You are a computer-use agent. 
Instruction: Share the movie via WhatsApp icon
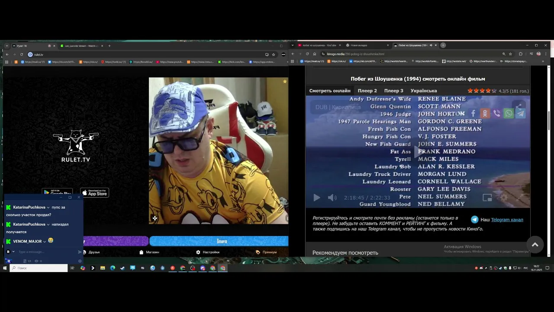click(509, 114)
